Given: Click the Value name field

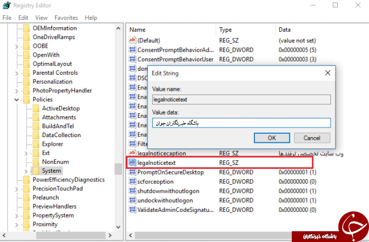Looking at the screenshot, I should point(241,100).
